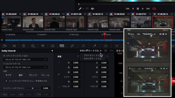Screen dimensions: 175x98
Task: Select clip 10 car thumbnail
Action: (163, 22)
